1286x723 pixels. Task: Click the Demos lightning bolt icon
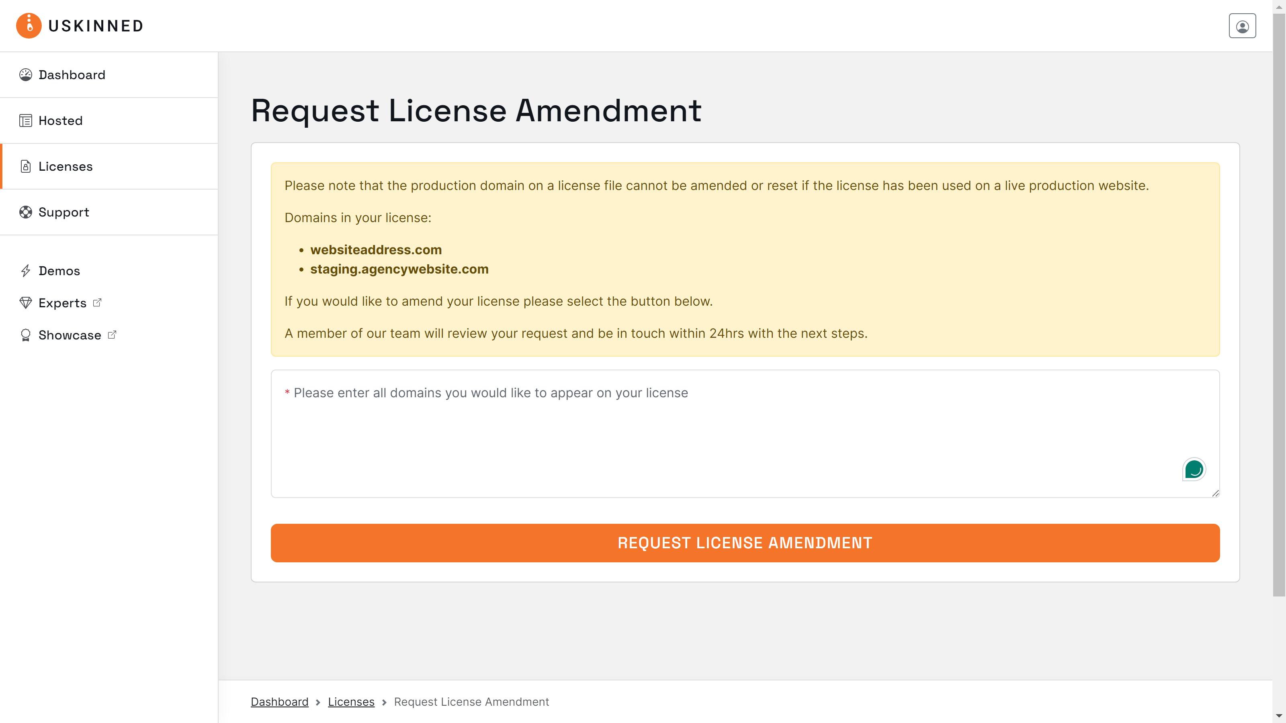pyautogui.click(x=26, y=270)
